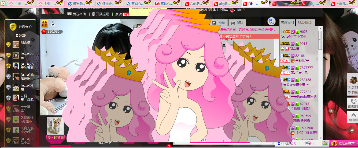358x148 pixels.
Task: Click the silver shield beside 地痞锅锅
Action: point(8,77)
